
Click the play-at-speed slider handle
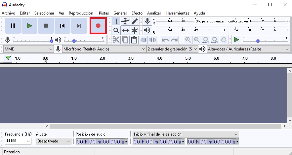(x=258, y=41)
